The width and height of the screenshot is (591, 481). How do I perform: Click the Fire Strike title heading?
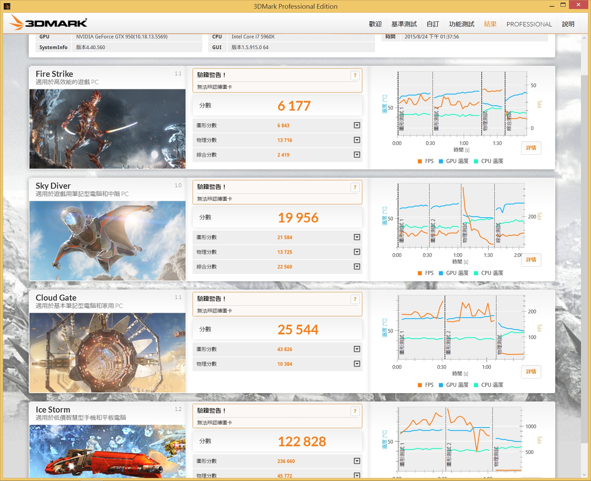point(54,74)
